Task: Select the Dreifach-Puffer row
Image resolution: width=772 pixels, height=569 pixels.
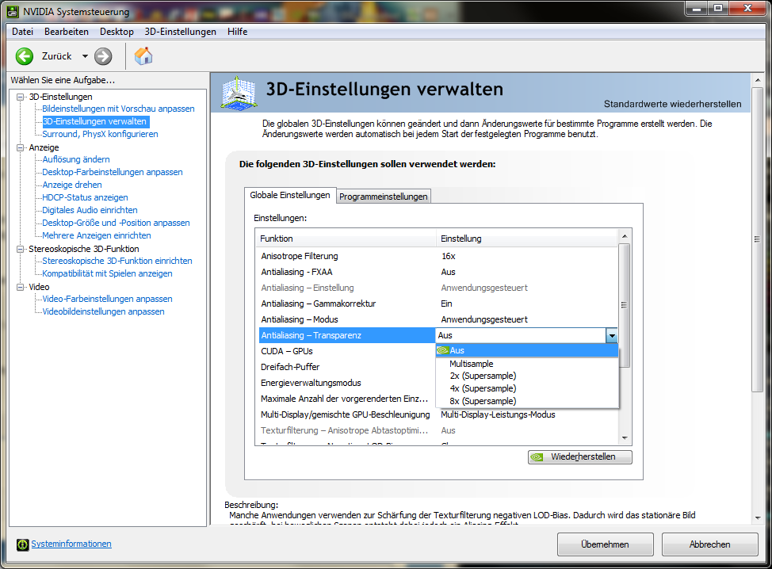Action: [x=347, y=367]
